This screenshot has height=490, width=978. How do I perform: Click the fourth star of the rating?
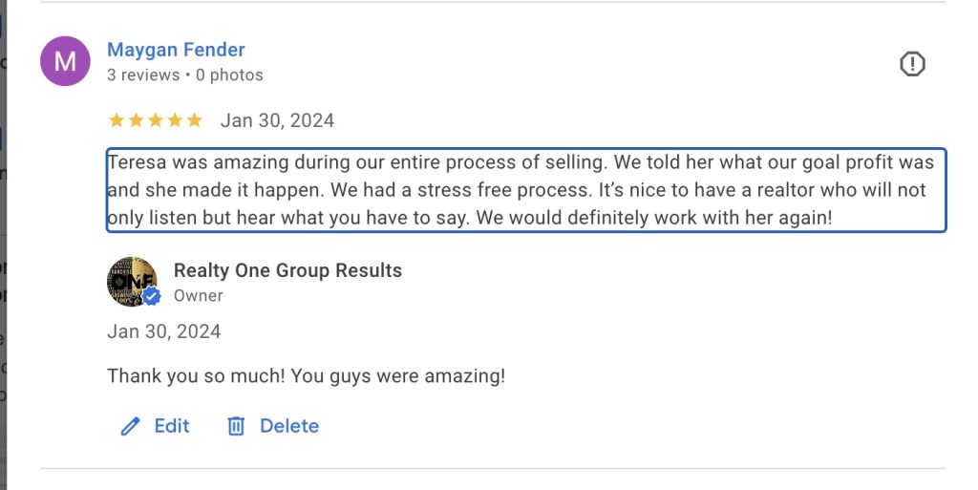(175, 120)
